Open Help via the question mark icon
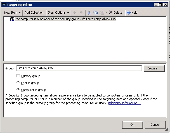 [x=129, y=13]
